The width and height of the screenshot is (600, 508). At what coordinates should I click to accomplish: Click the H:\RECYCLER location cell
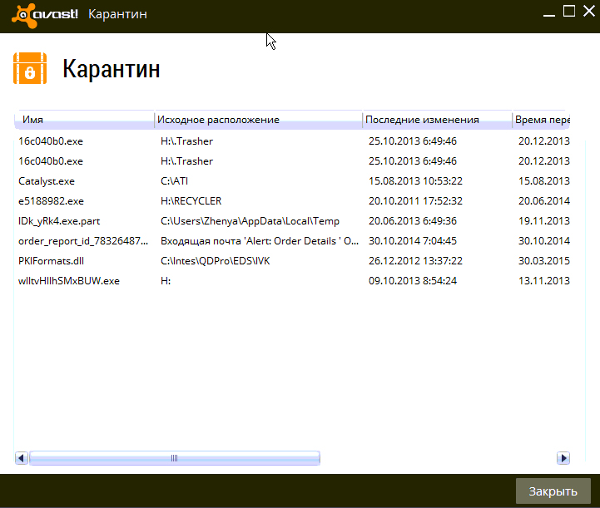point(191,201)
